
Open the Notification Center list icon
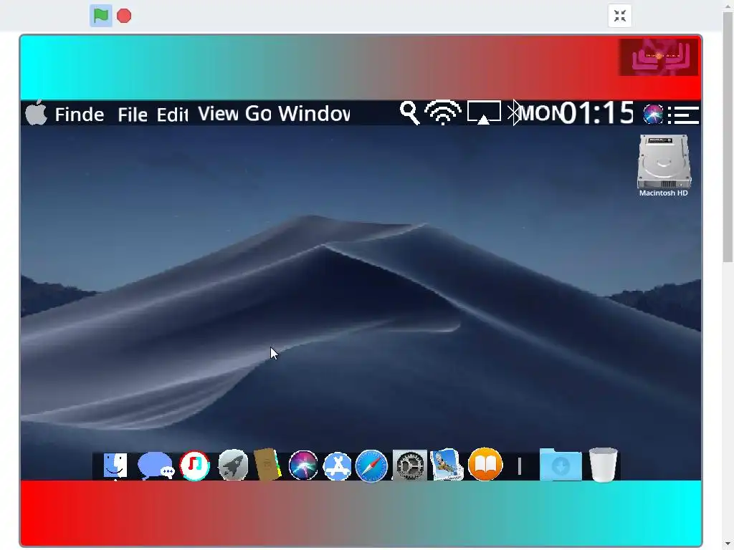coord(683,115)
